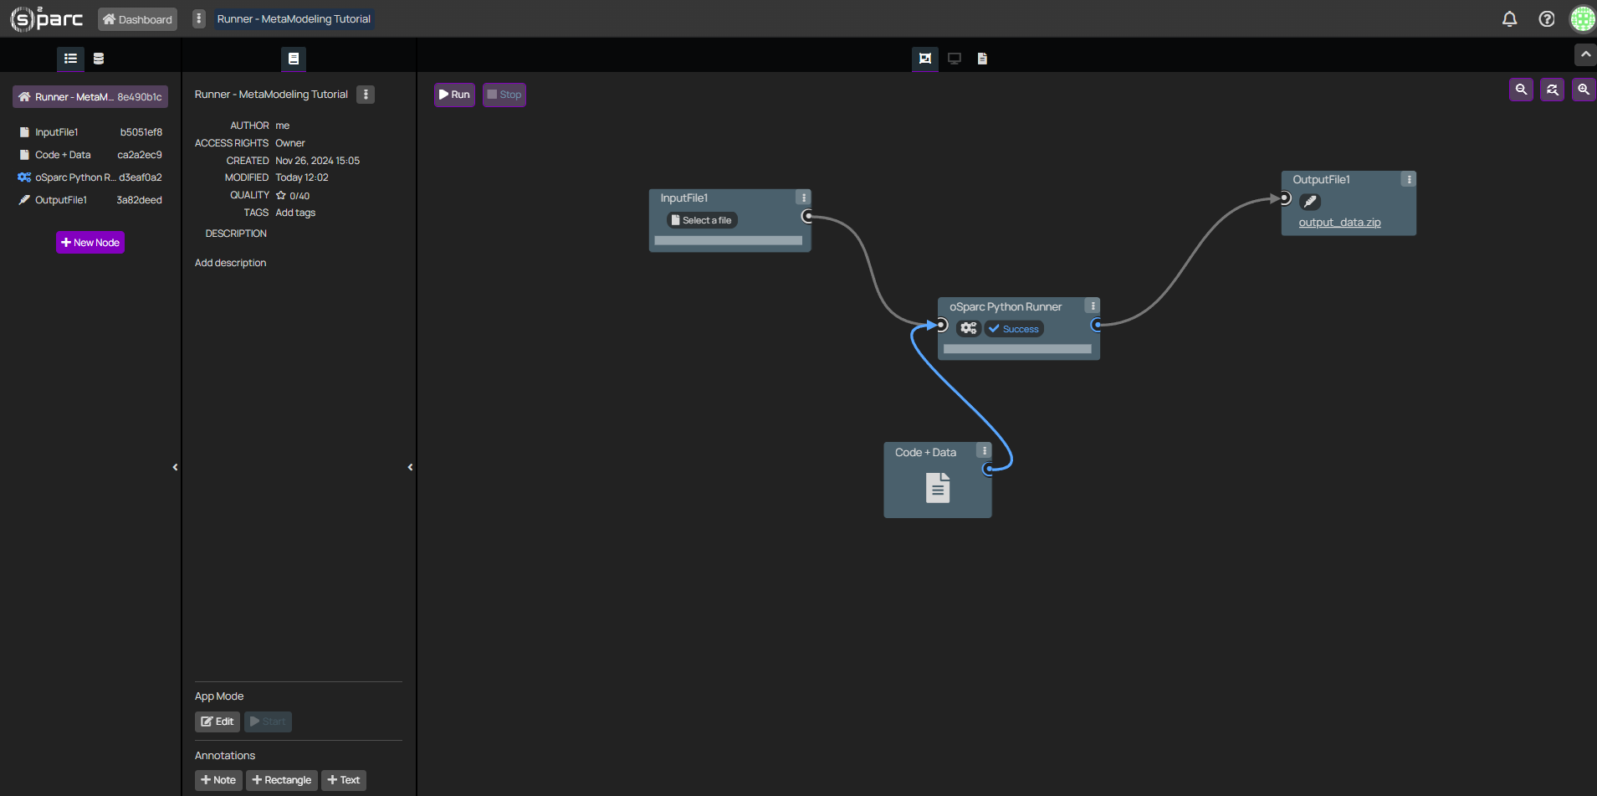This screenshot has height=796, width=1597.
Task: Click Python Runner node output port
Action: pyautogui.click(x=1097, y=325)
